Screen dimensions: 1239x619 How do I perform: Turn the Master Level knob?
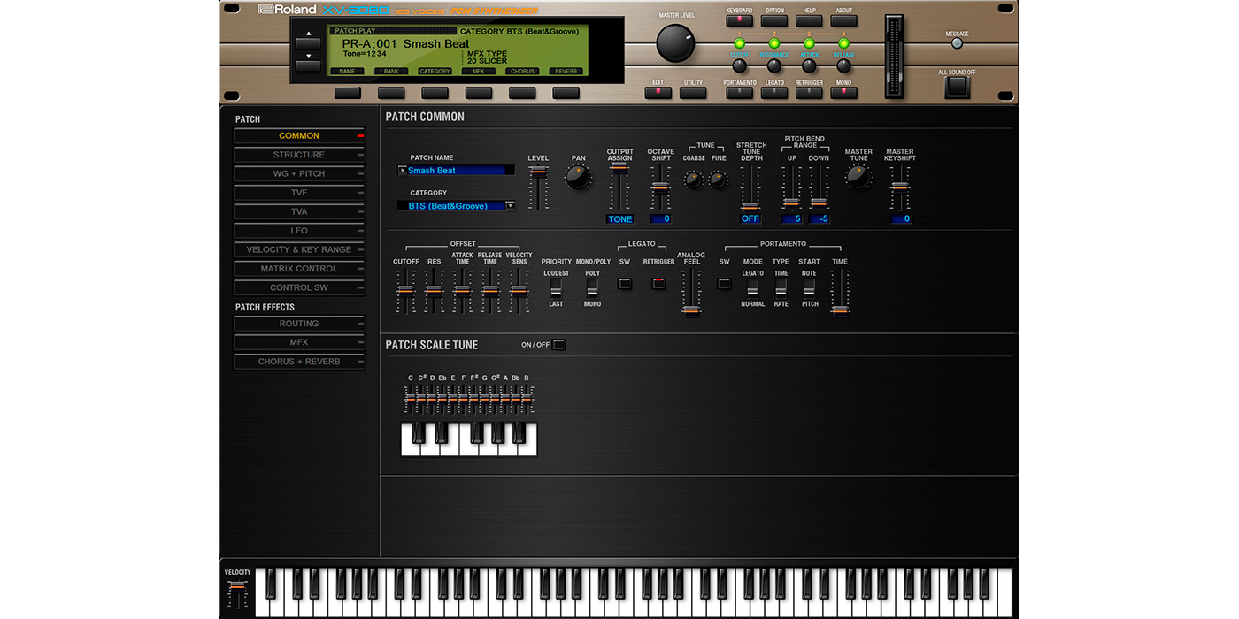click(675, 42)
